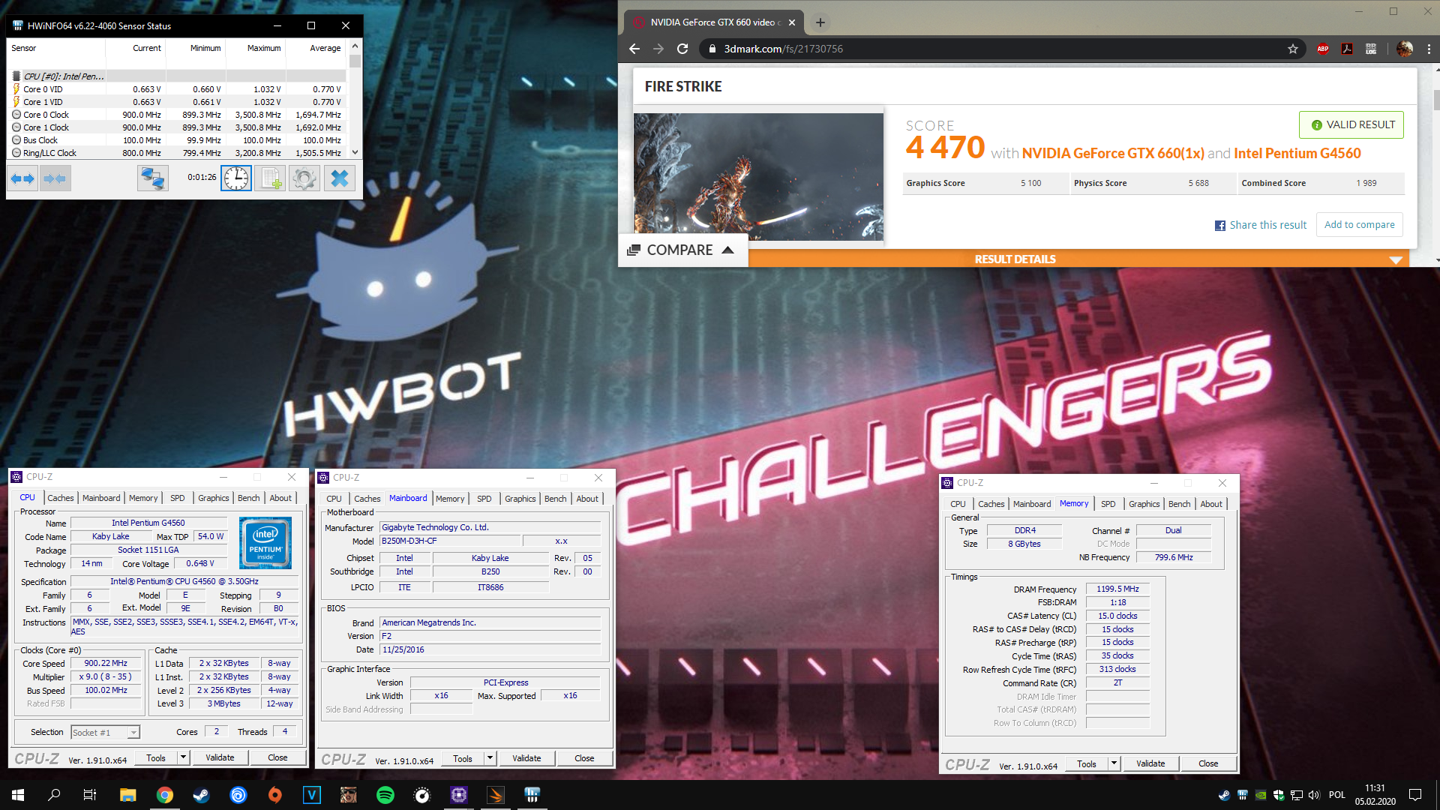Open Tools dropdown arrow in CPU tab window
Screen dimensions: 1440x810
pos(183,757)
